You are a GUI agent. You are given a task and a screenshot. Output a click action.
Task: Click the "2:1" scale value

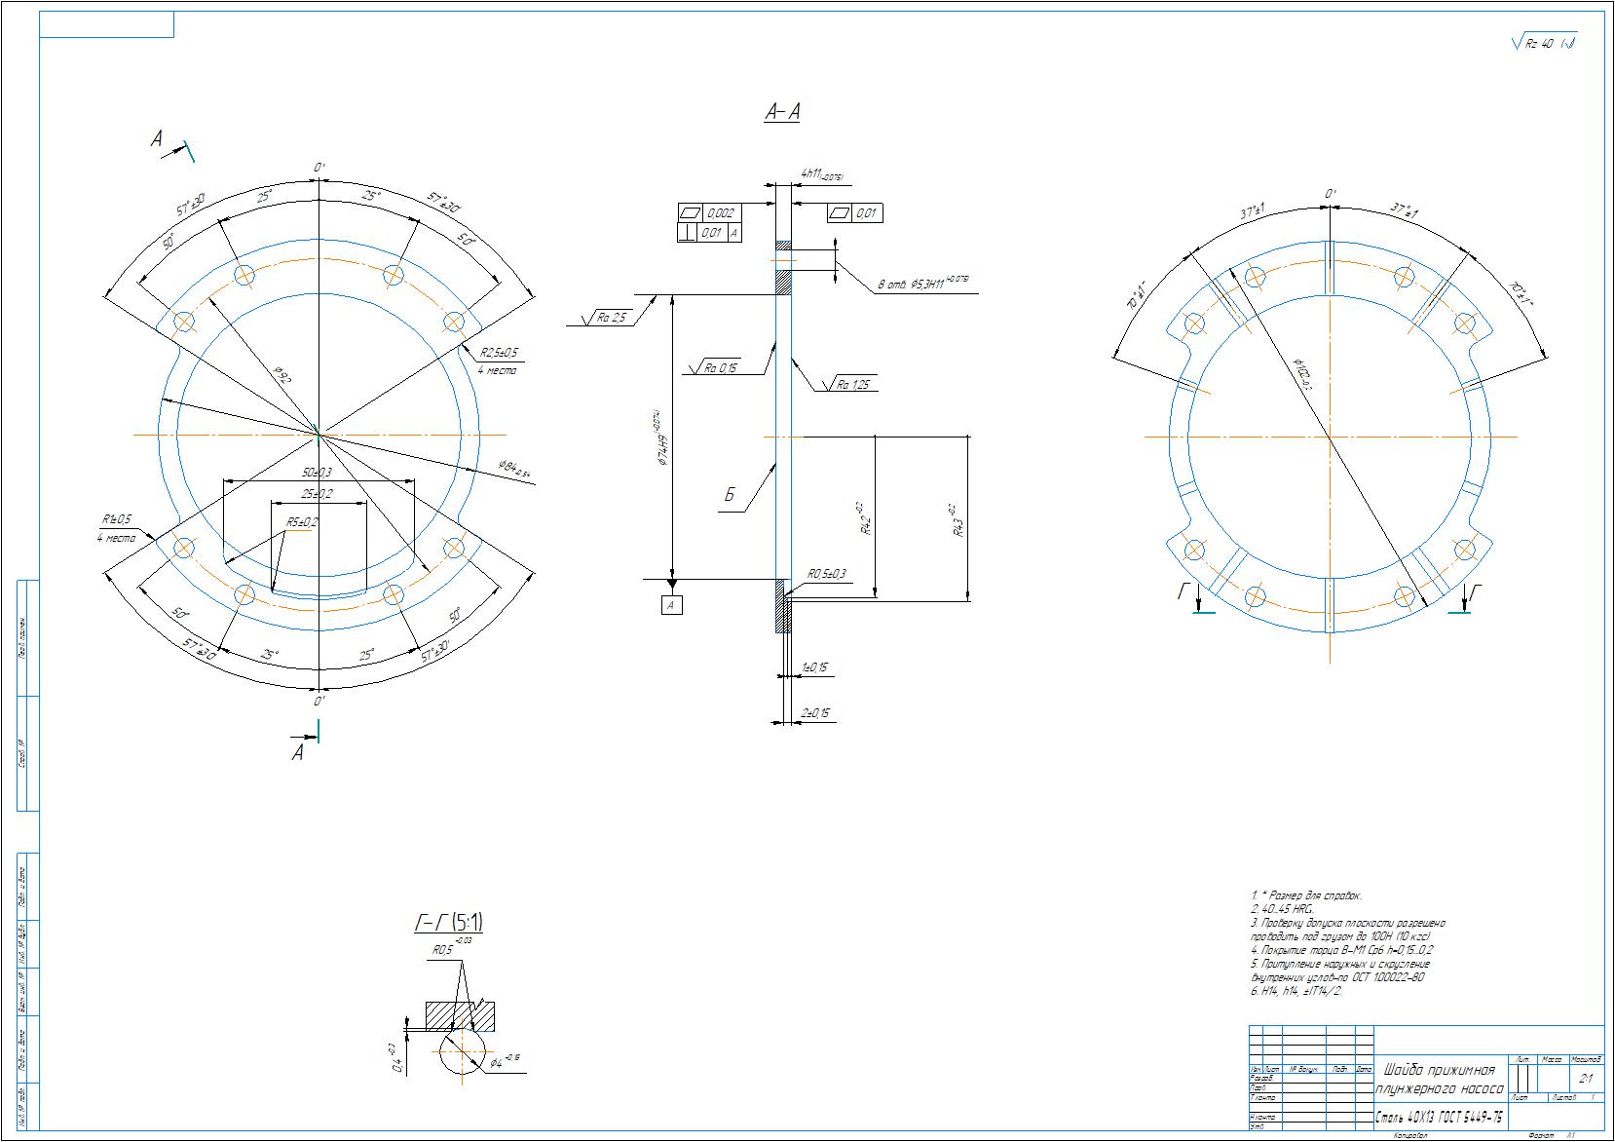1586,1080
